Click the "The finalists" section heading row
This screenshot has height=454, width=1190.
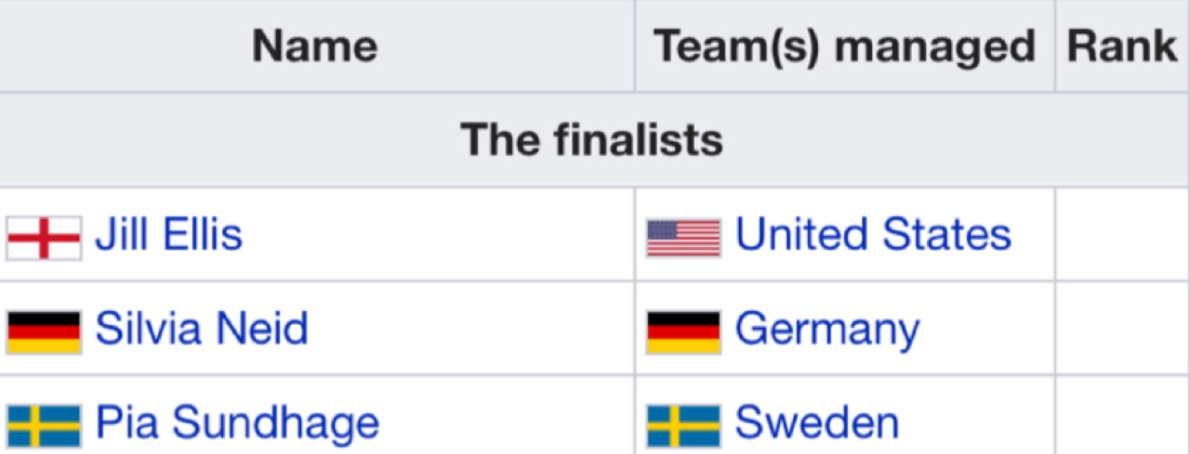(x=594, y=139)
